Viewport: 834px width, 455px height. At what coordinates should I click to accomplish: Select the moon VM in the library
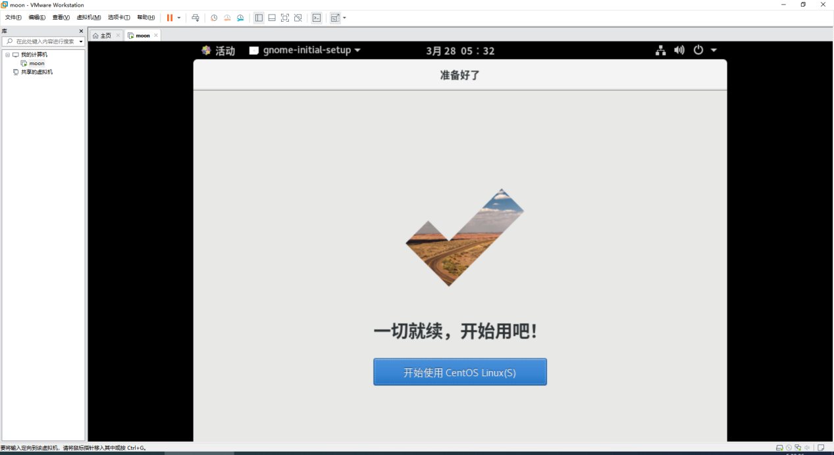pyautogui.click(x=37, y=63)
